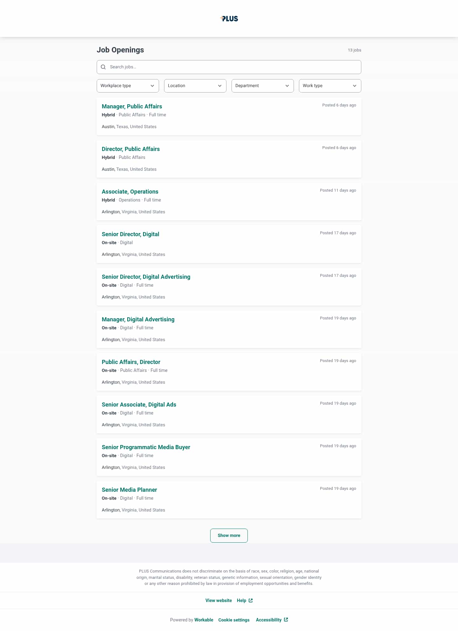458x631 pixels.
Task: Click the Accessibility external link icon
Action: [286, 620]
